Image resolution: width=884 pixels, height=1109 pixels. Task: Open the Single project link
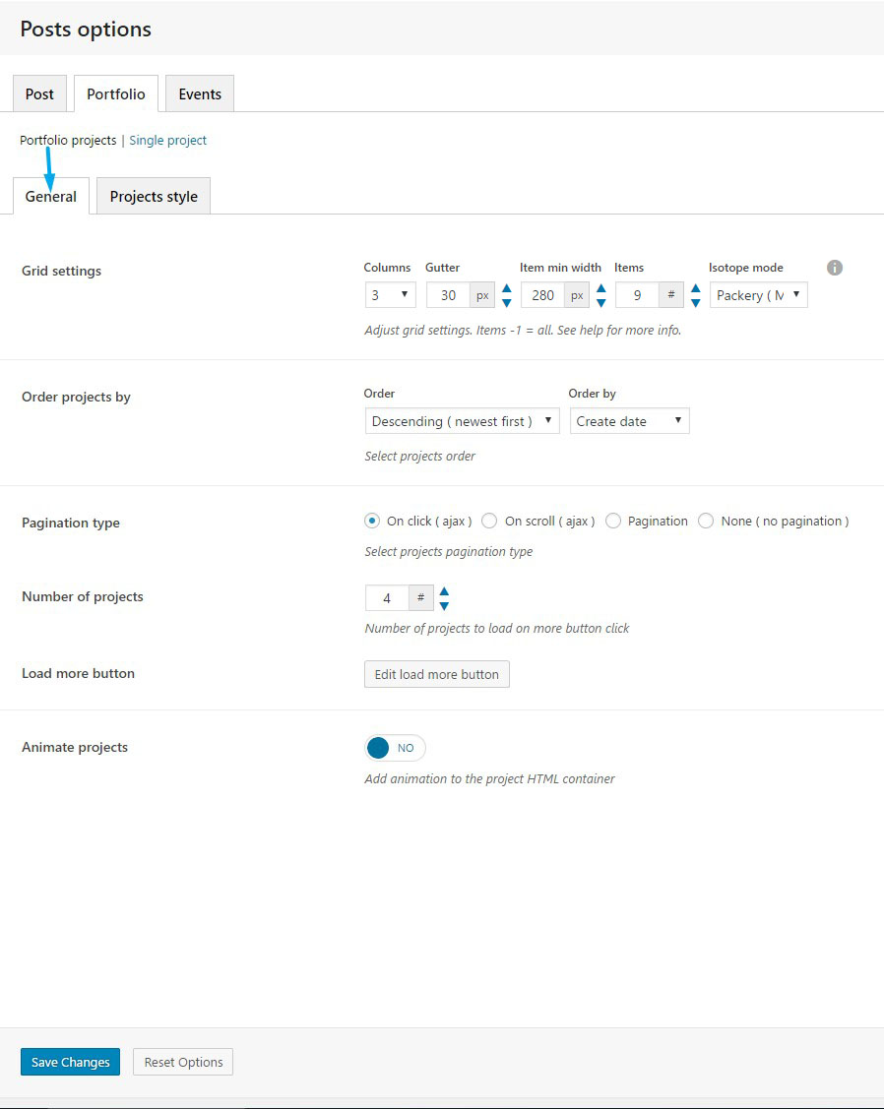click(x=168, y=141)
